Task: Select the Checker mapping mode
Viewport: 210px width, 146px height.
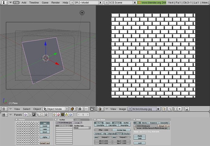Action: [x=127, y=134]
